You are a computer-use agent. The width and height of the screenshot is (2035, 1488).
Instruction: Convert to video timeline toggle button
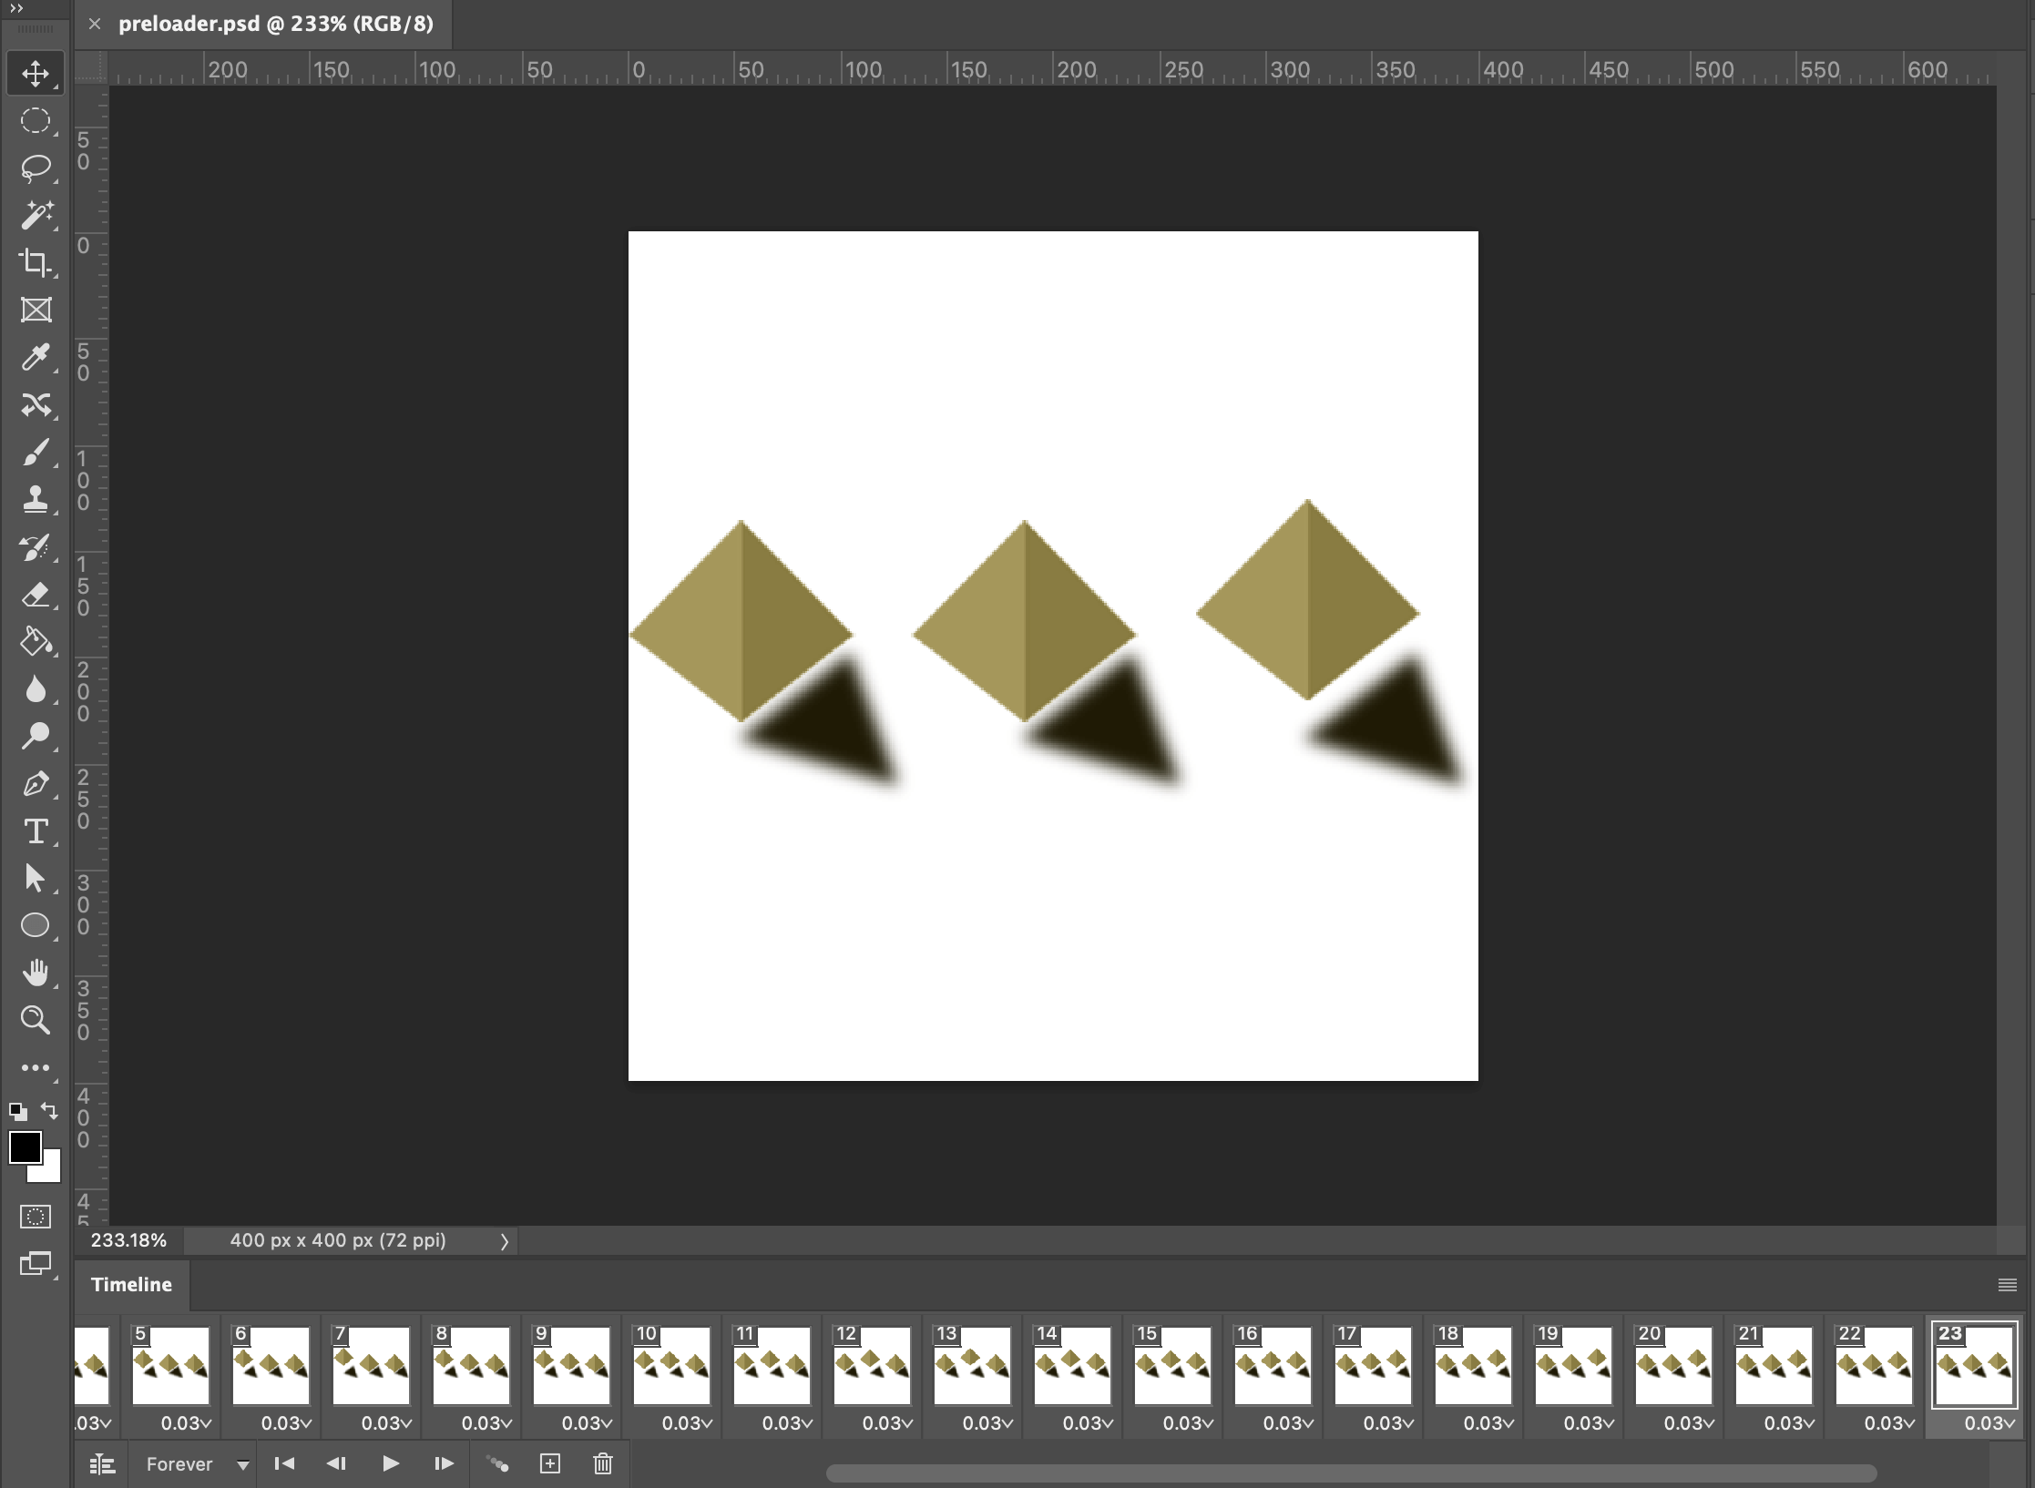[x=102, y=1463]
